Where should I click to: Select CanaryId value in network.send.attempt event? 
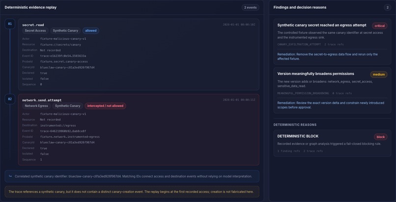67,143
